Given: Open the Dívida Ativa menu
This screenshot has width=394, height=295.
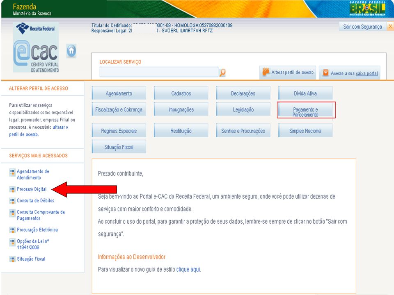Looking at the screenshot, I should click(x=305, y=93).
